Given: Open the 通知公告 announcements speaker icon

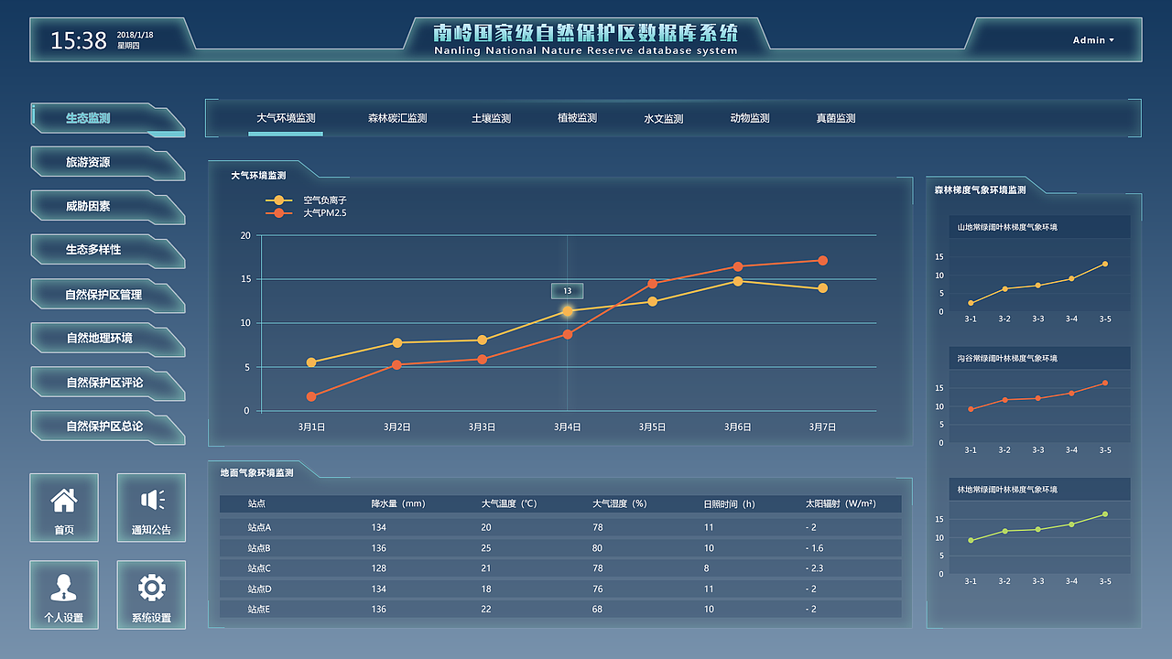Looking at the screenshot, I should [x=151, y=508].
